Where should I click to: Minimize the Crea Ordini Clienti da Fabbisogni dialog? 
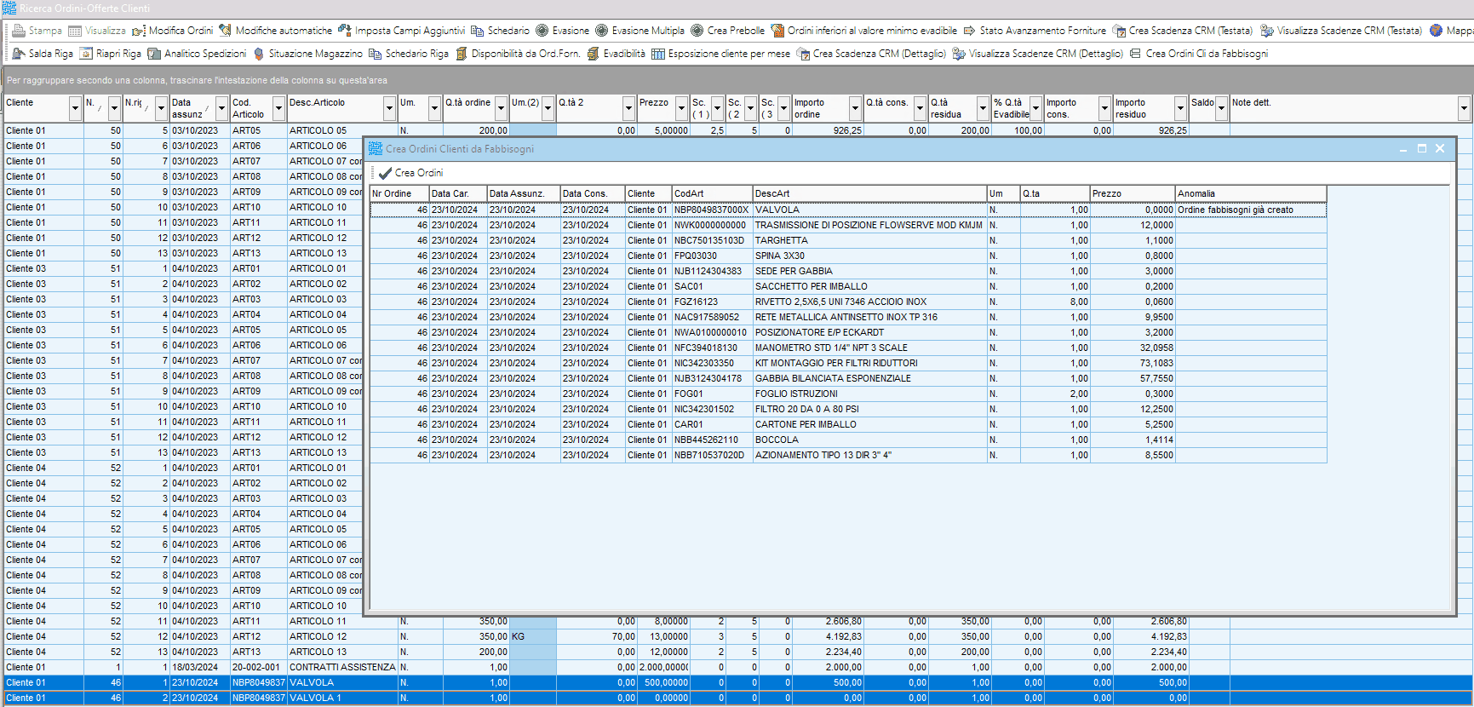1403,148
